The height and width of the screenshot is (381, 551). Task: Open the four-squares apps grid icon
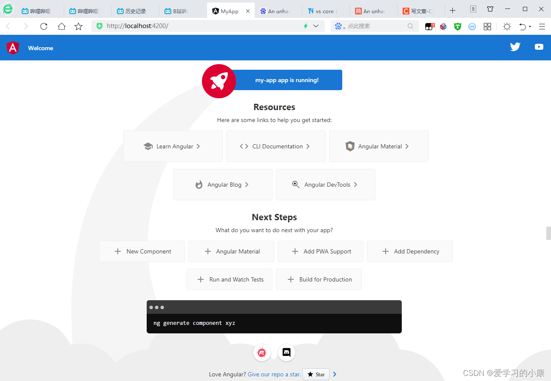click(488, 26)
